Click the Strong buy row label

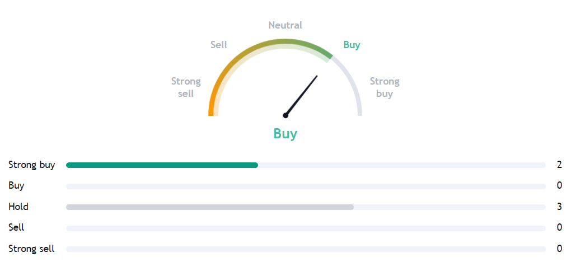31,165
